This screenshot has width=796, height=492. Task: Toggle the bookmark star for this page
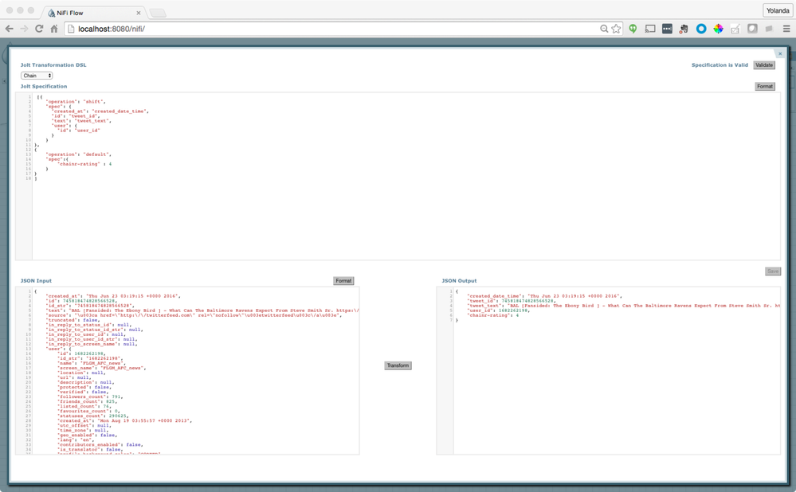click(615, 27)
